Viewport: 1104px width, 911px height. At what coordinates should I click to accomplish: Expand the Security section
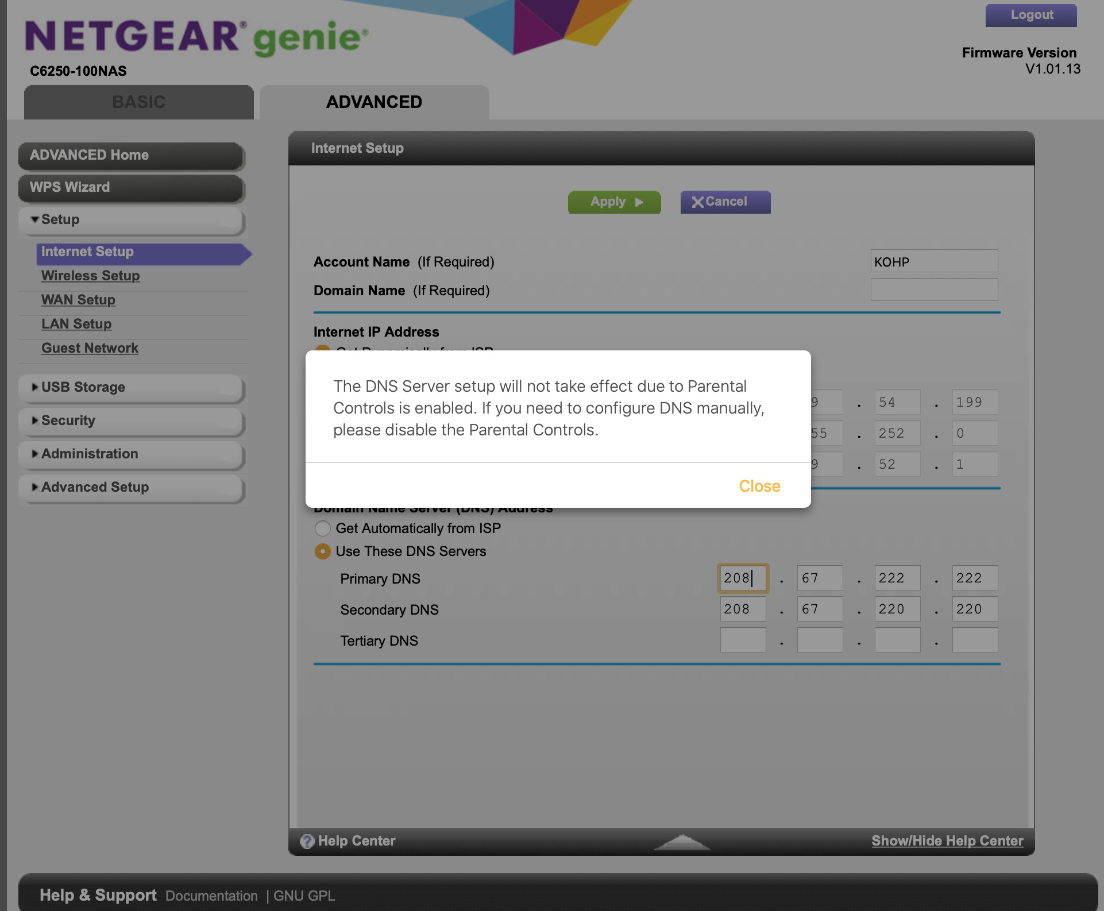pos(131,421)
